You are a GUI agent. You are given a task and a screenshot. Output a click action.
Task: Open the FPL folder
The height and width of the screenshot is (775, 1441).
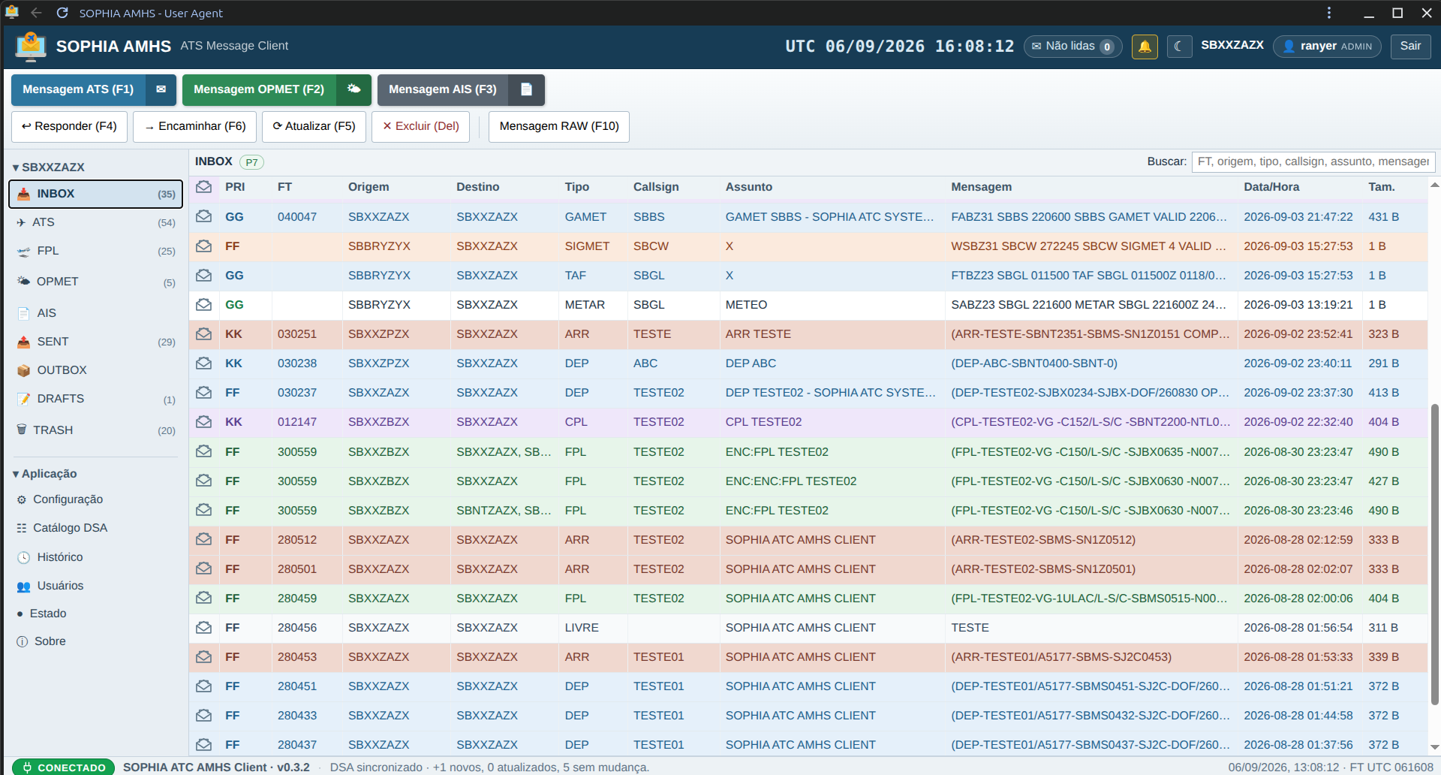pos(95,251)
